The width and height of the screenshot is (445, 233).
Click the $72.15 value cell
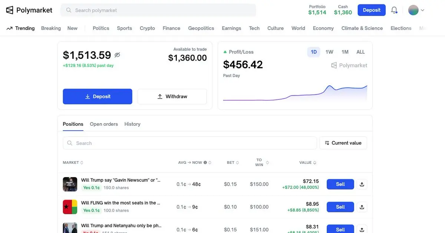tap(311, 181)
